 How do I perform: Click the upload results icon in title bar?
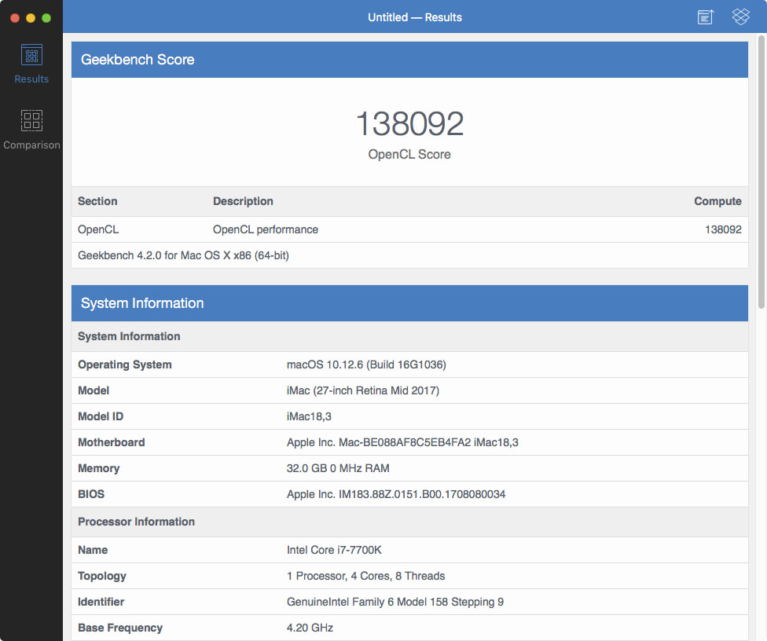706,17
